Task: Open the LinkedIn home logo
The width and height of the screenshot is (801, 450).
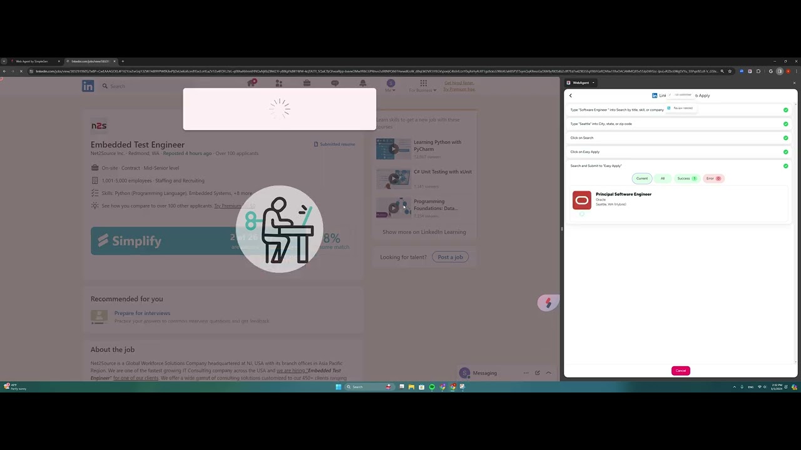Action: coord(88,86)
